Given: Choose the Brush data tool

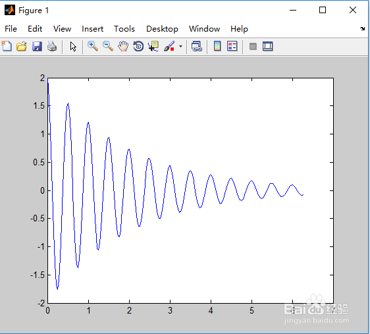Looking at the screenshot, I should 169,46.
